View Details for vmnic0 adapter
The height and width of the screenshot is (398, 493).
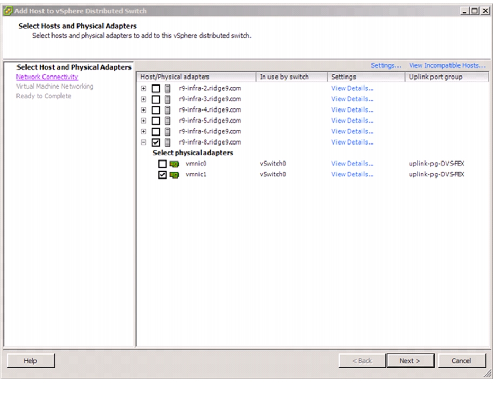click(x=352, y=164)
